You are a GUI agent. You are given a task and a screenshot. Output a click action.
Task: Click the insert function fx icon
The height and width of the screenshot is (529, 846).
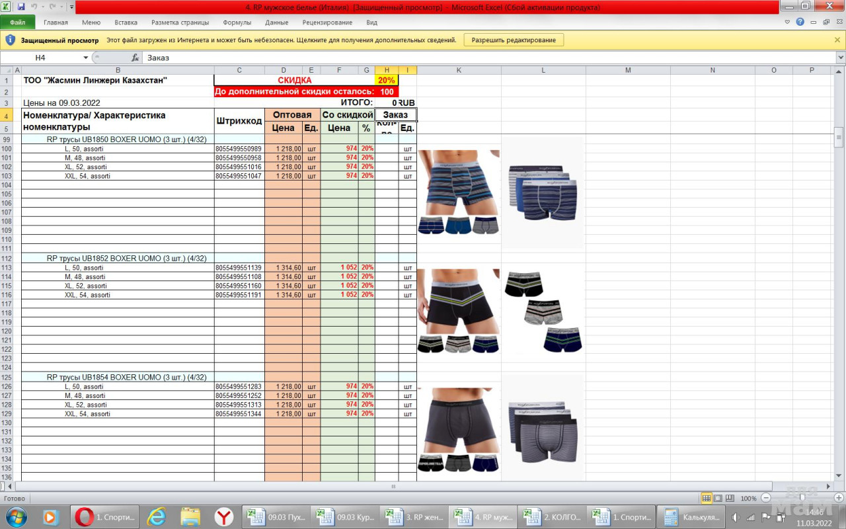tap(135, 58)
